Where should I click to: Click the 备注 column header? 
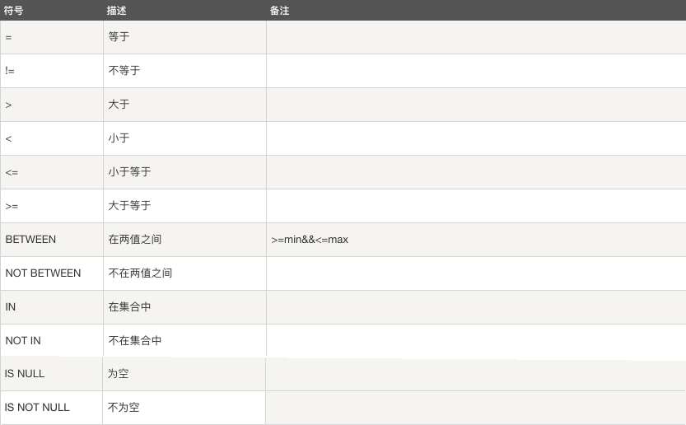(x=279, y=11)
